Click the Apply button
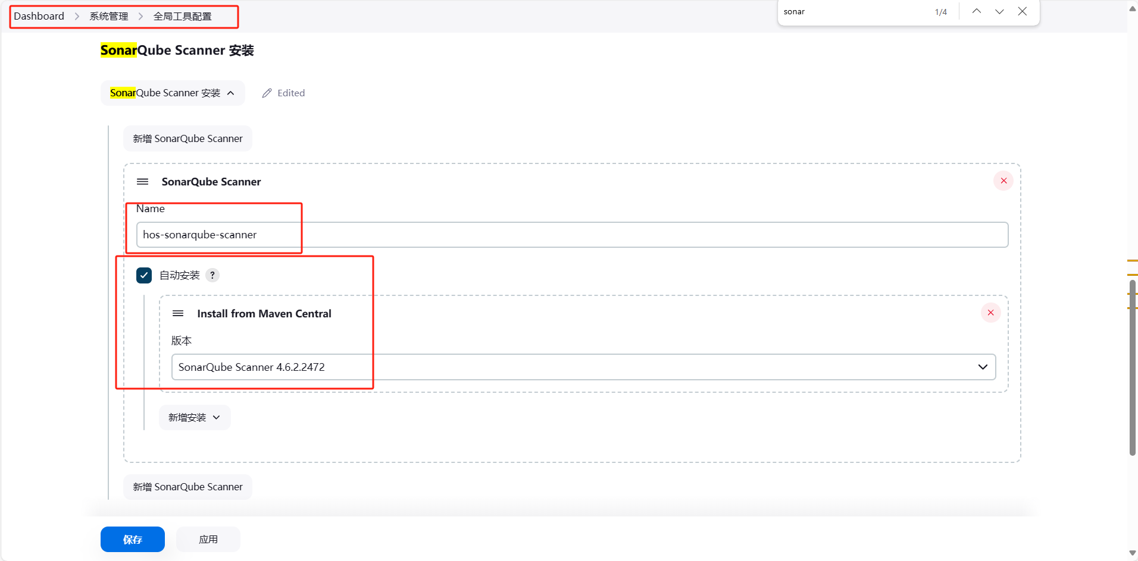Screen dimensions: 1138x561 tap(208, 540)
